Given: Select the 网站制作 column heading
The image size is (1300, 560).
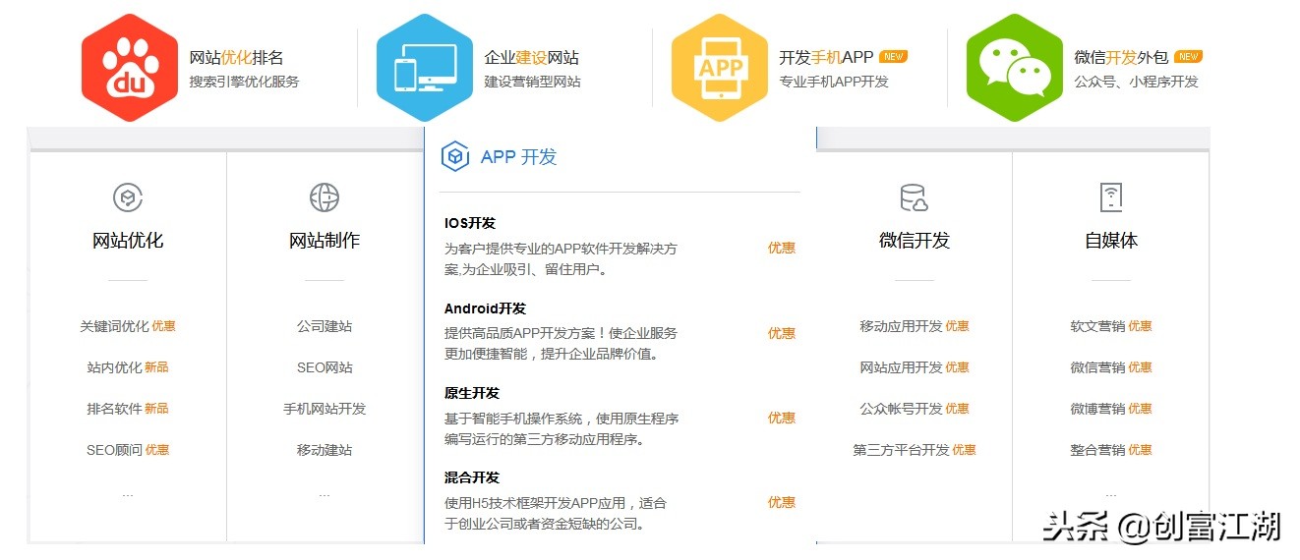Looking at the screenshot, I should tap(325, 241).
